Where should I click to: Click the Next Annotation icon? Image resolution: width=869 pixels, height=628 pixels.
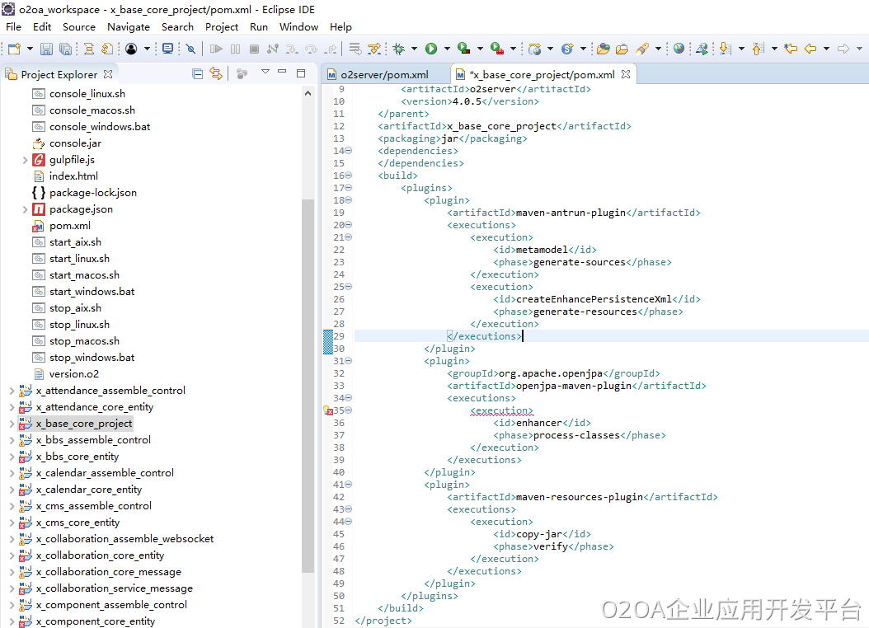726,49
